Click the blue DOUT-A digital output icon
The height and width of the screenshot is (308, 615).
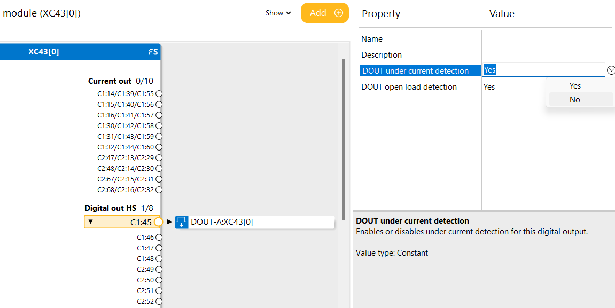(182, 222)
